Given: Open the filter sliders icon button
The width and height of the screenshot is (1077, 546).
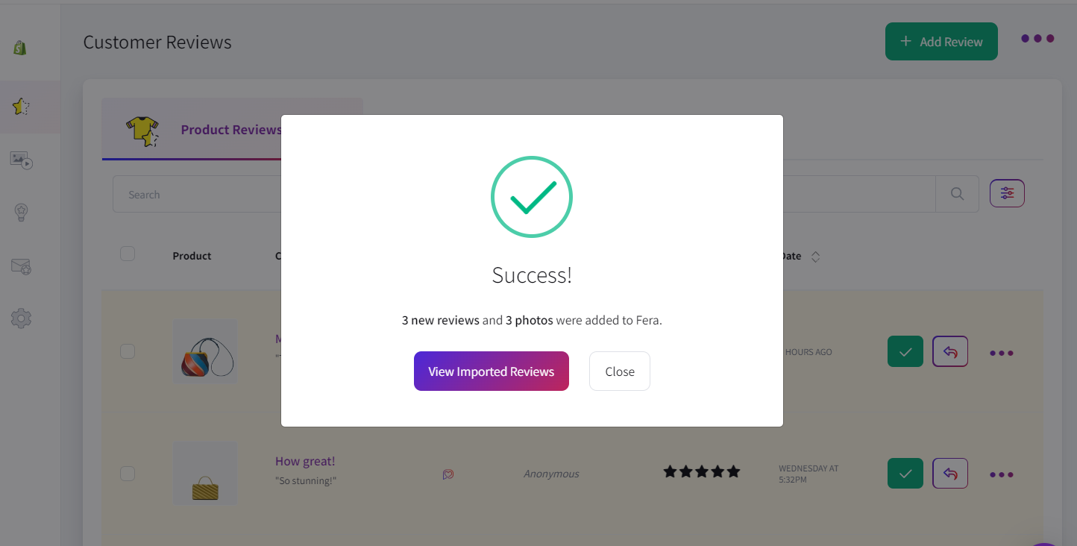Looking at the screenshot, I should tap(1007, 194).
